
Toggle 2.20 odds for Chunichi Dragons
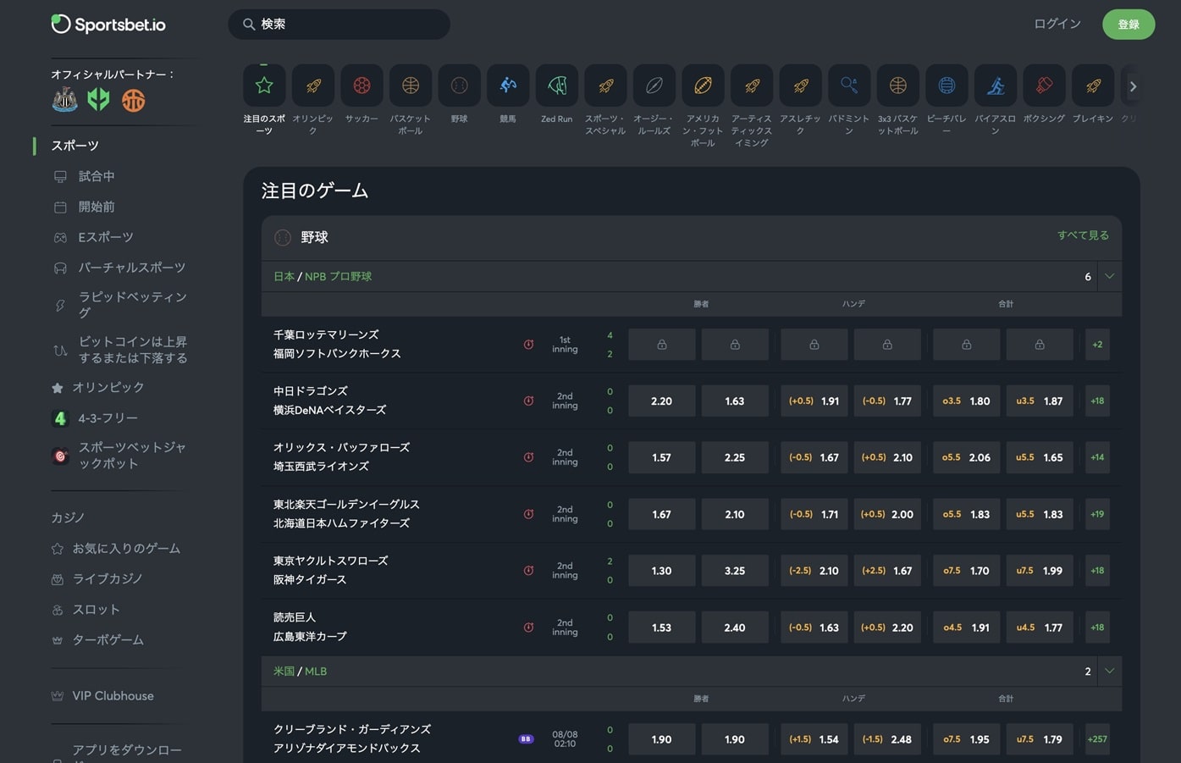[661, 401]
